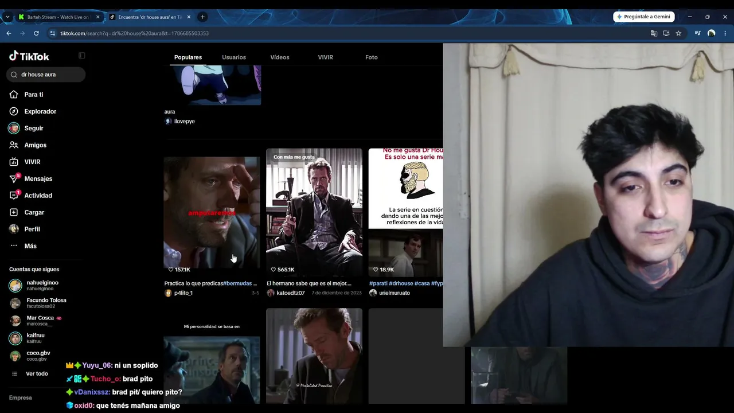Open the Amigos section
Viewport: 734px width, 413px height.
(35, 145)
